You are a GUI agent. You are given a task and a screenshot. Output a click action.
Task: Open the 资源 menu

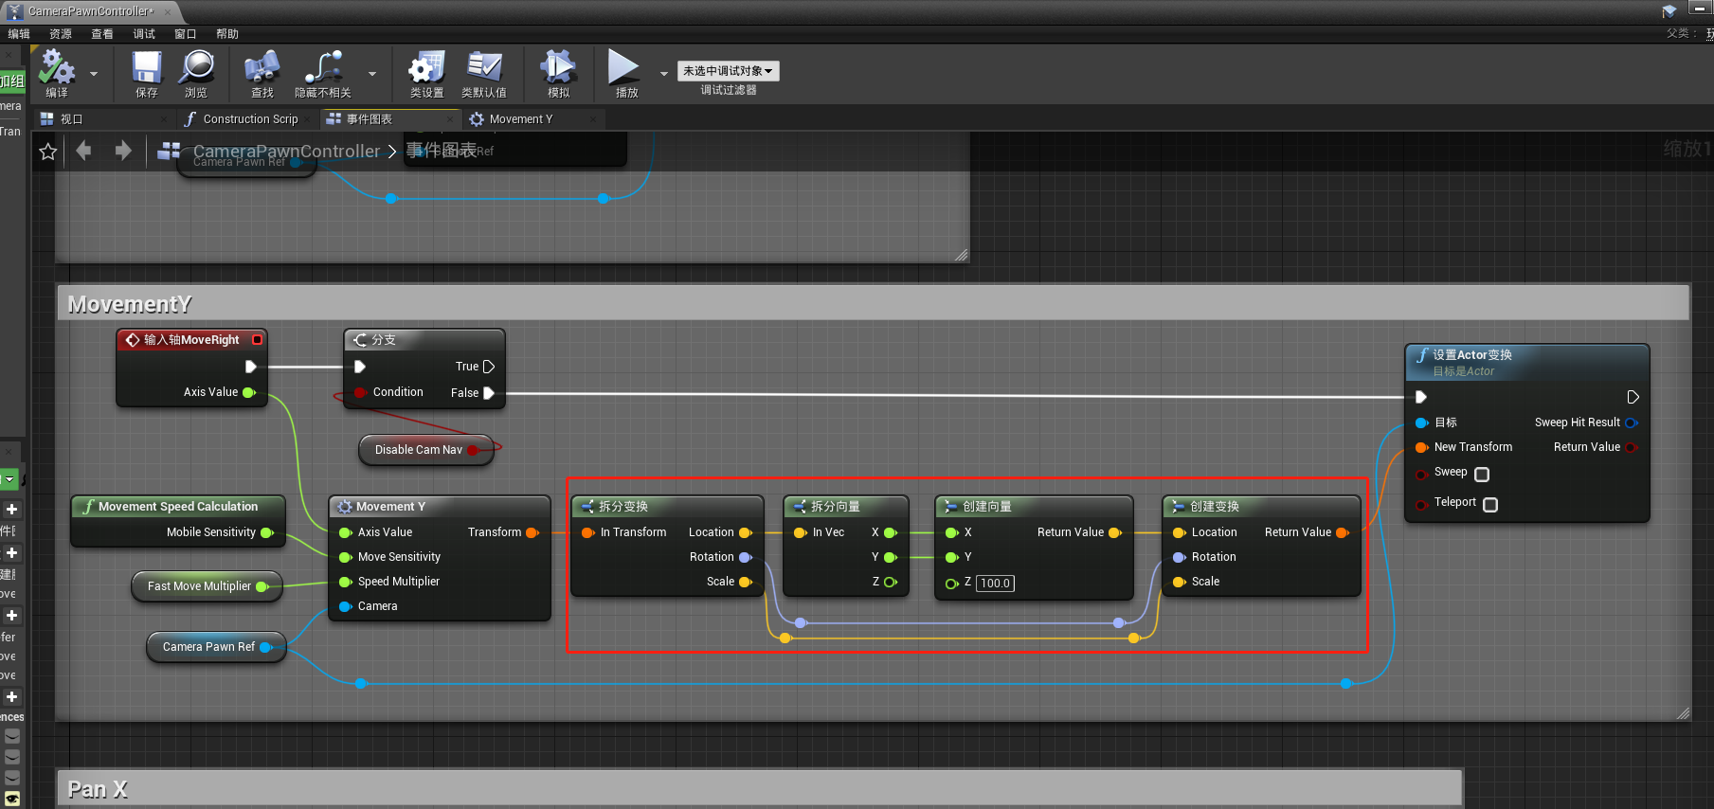[x=61, y=34]
